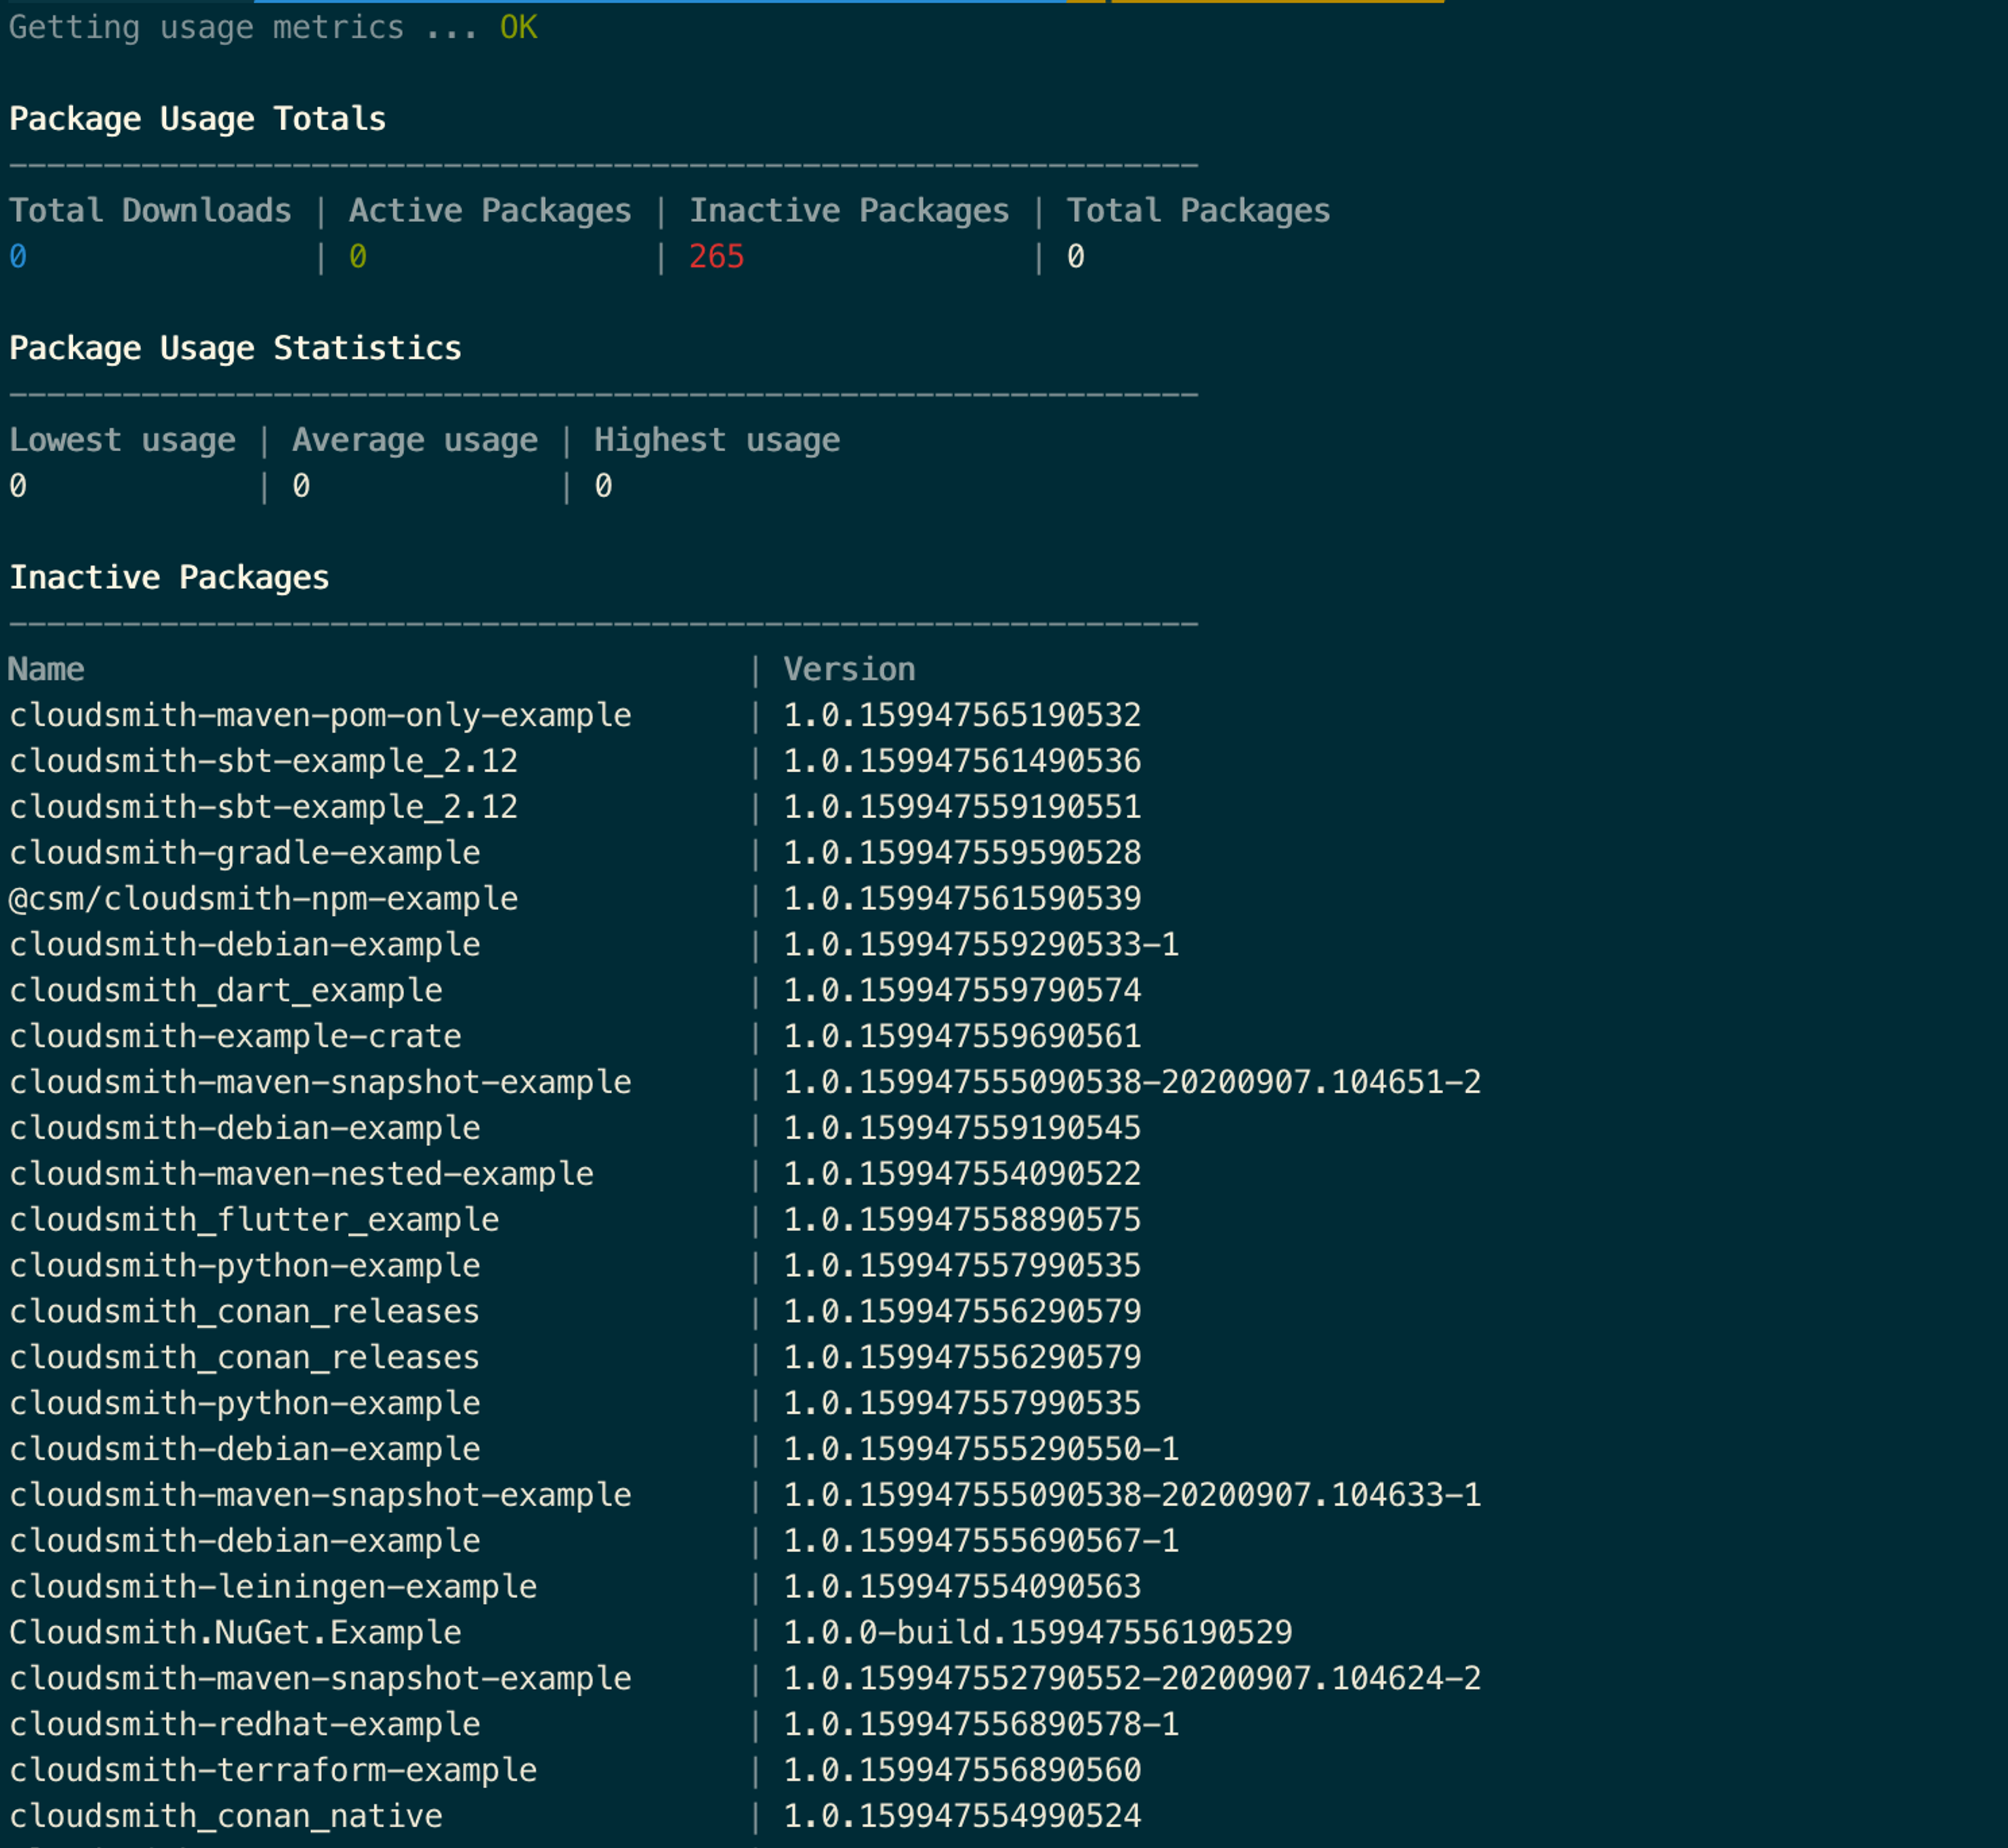Click the cloudsmith_flutter_example package name
Image resolution: width=2008 pixels, height=1848 pixels.
[x=254, y=1220]
